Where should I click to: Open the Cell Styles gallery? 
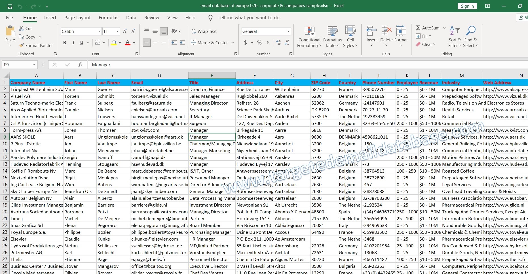point(350,37)
